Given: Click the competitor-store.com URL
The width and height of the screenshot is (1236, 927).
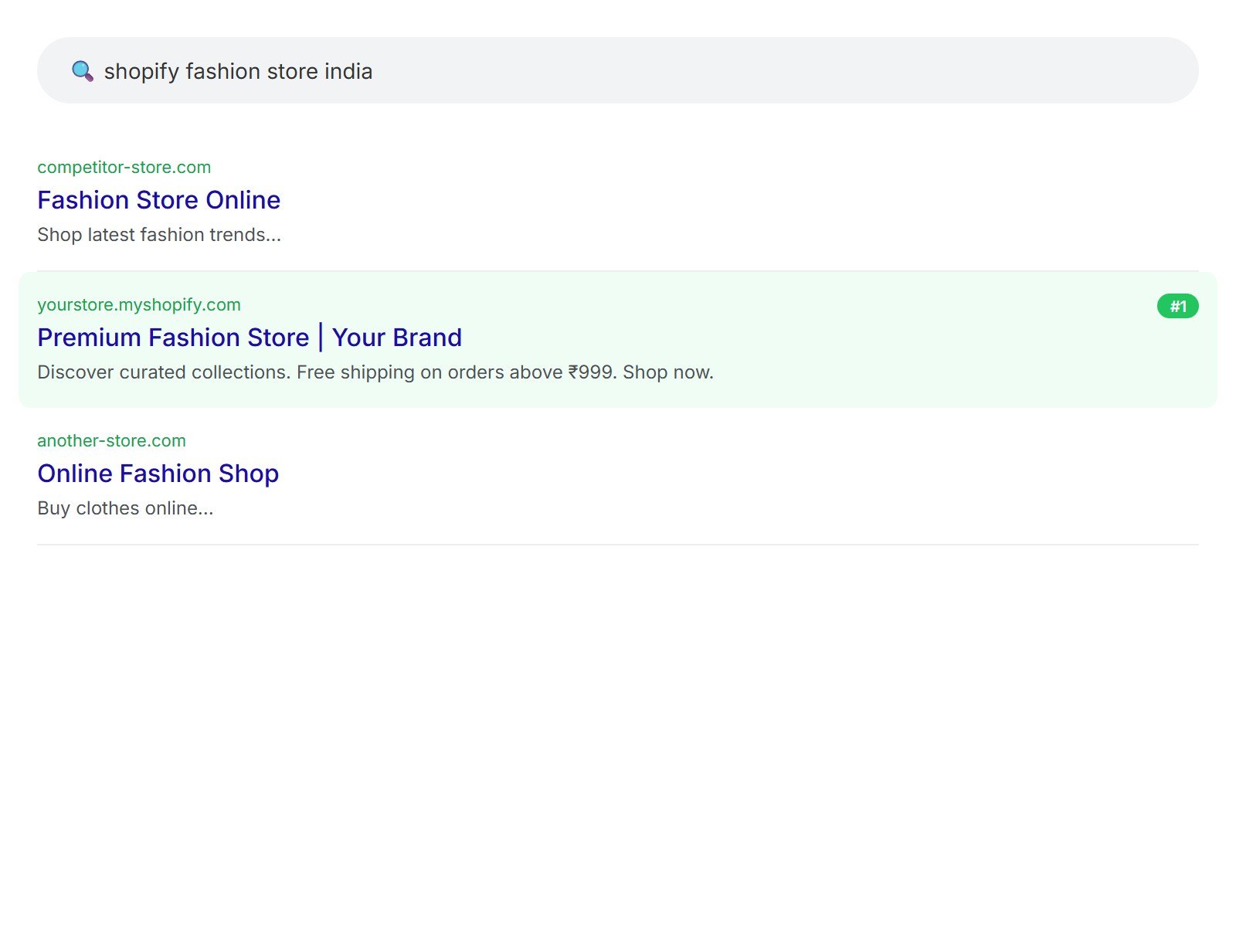Looking at the screenshot, I should point(124,167).
